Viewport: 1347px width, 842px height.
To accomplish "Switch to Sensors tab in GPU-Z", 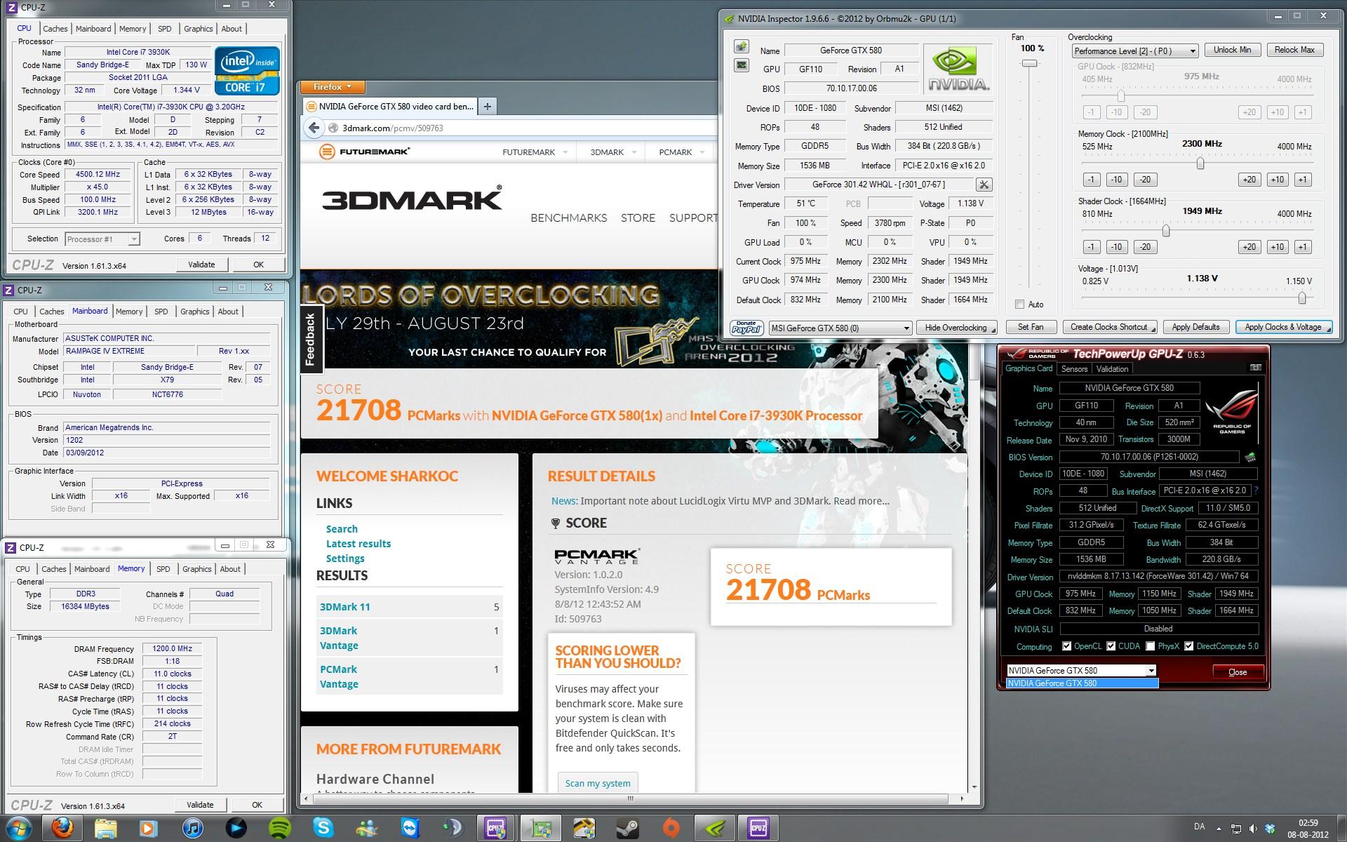I will (x=1074, y=369).
